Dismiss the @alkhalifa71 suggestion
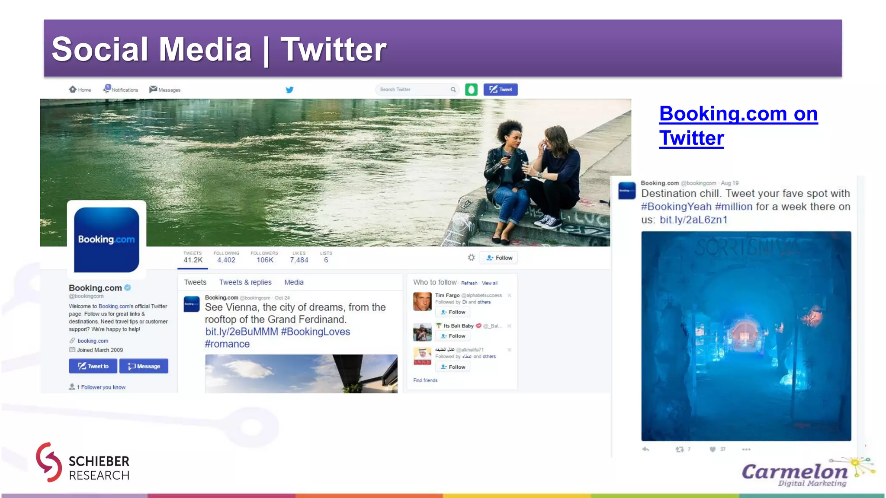 click(x=509, y=350)
